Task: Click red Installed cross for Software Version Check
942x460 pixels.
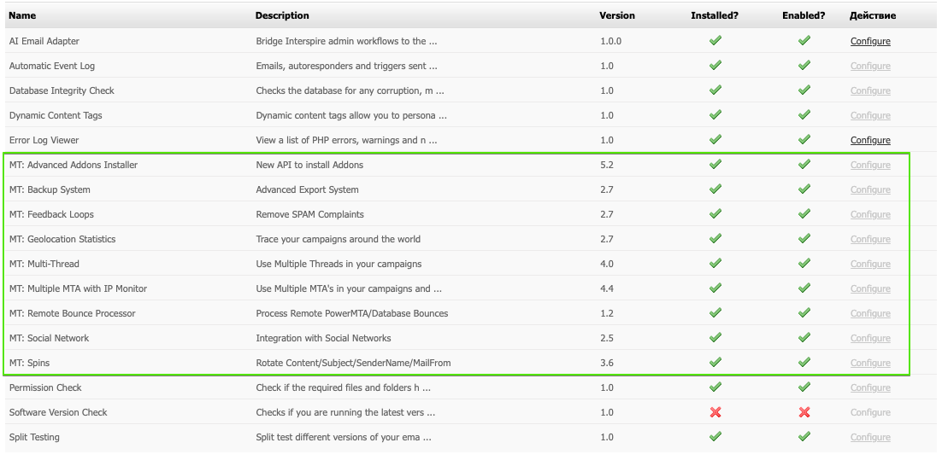Action: coord(715,412)
